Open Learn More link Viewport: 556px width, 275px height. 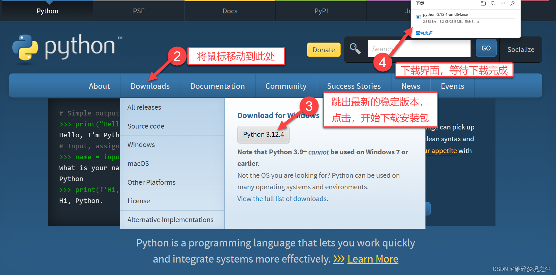point(373,259)
